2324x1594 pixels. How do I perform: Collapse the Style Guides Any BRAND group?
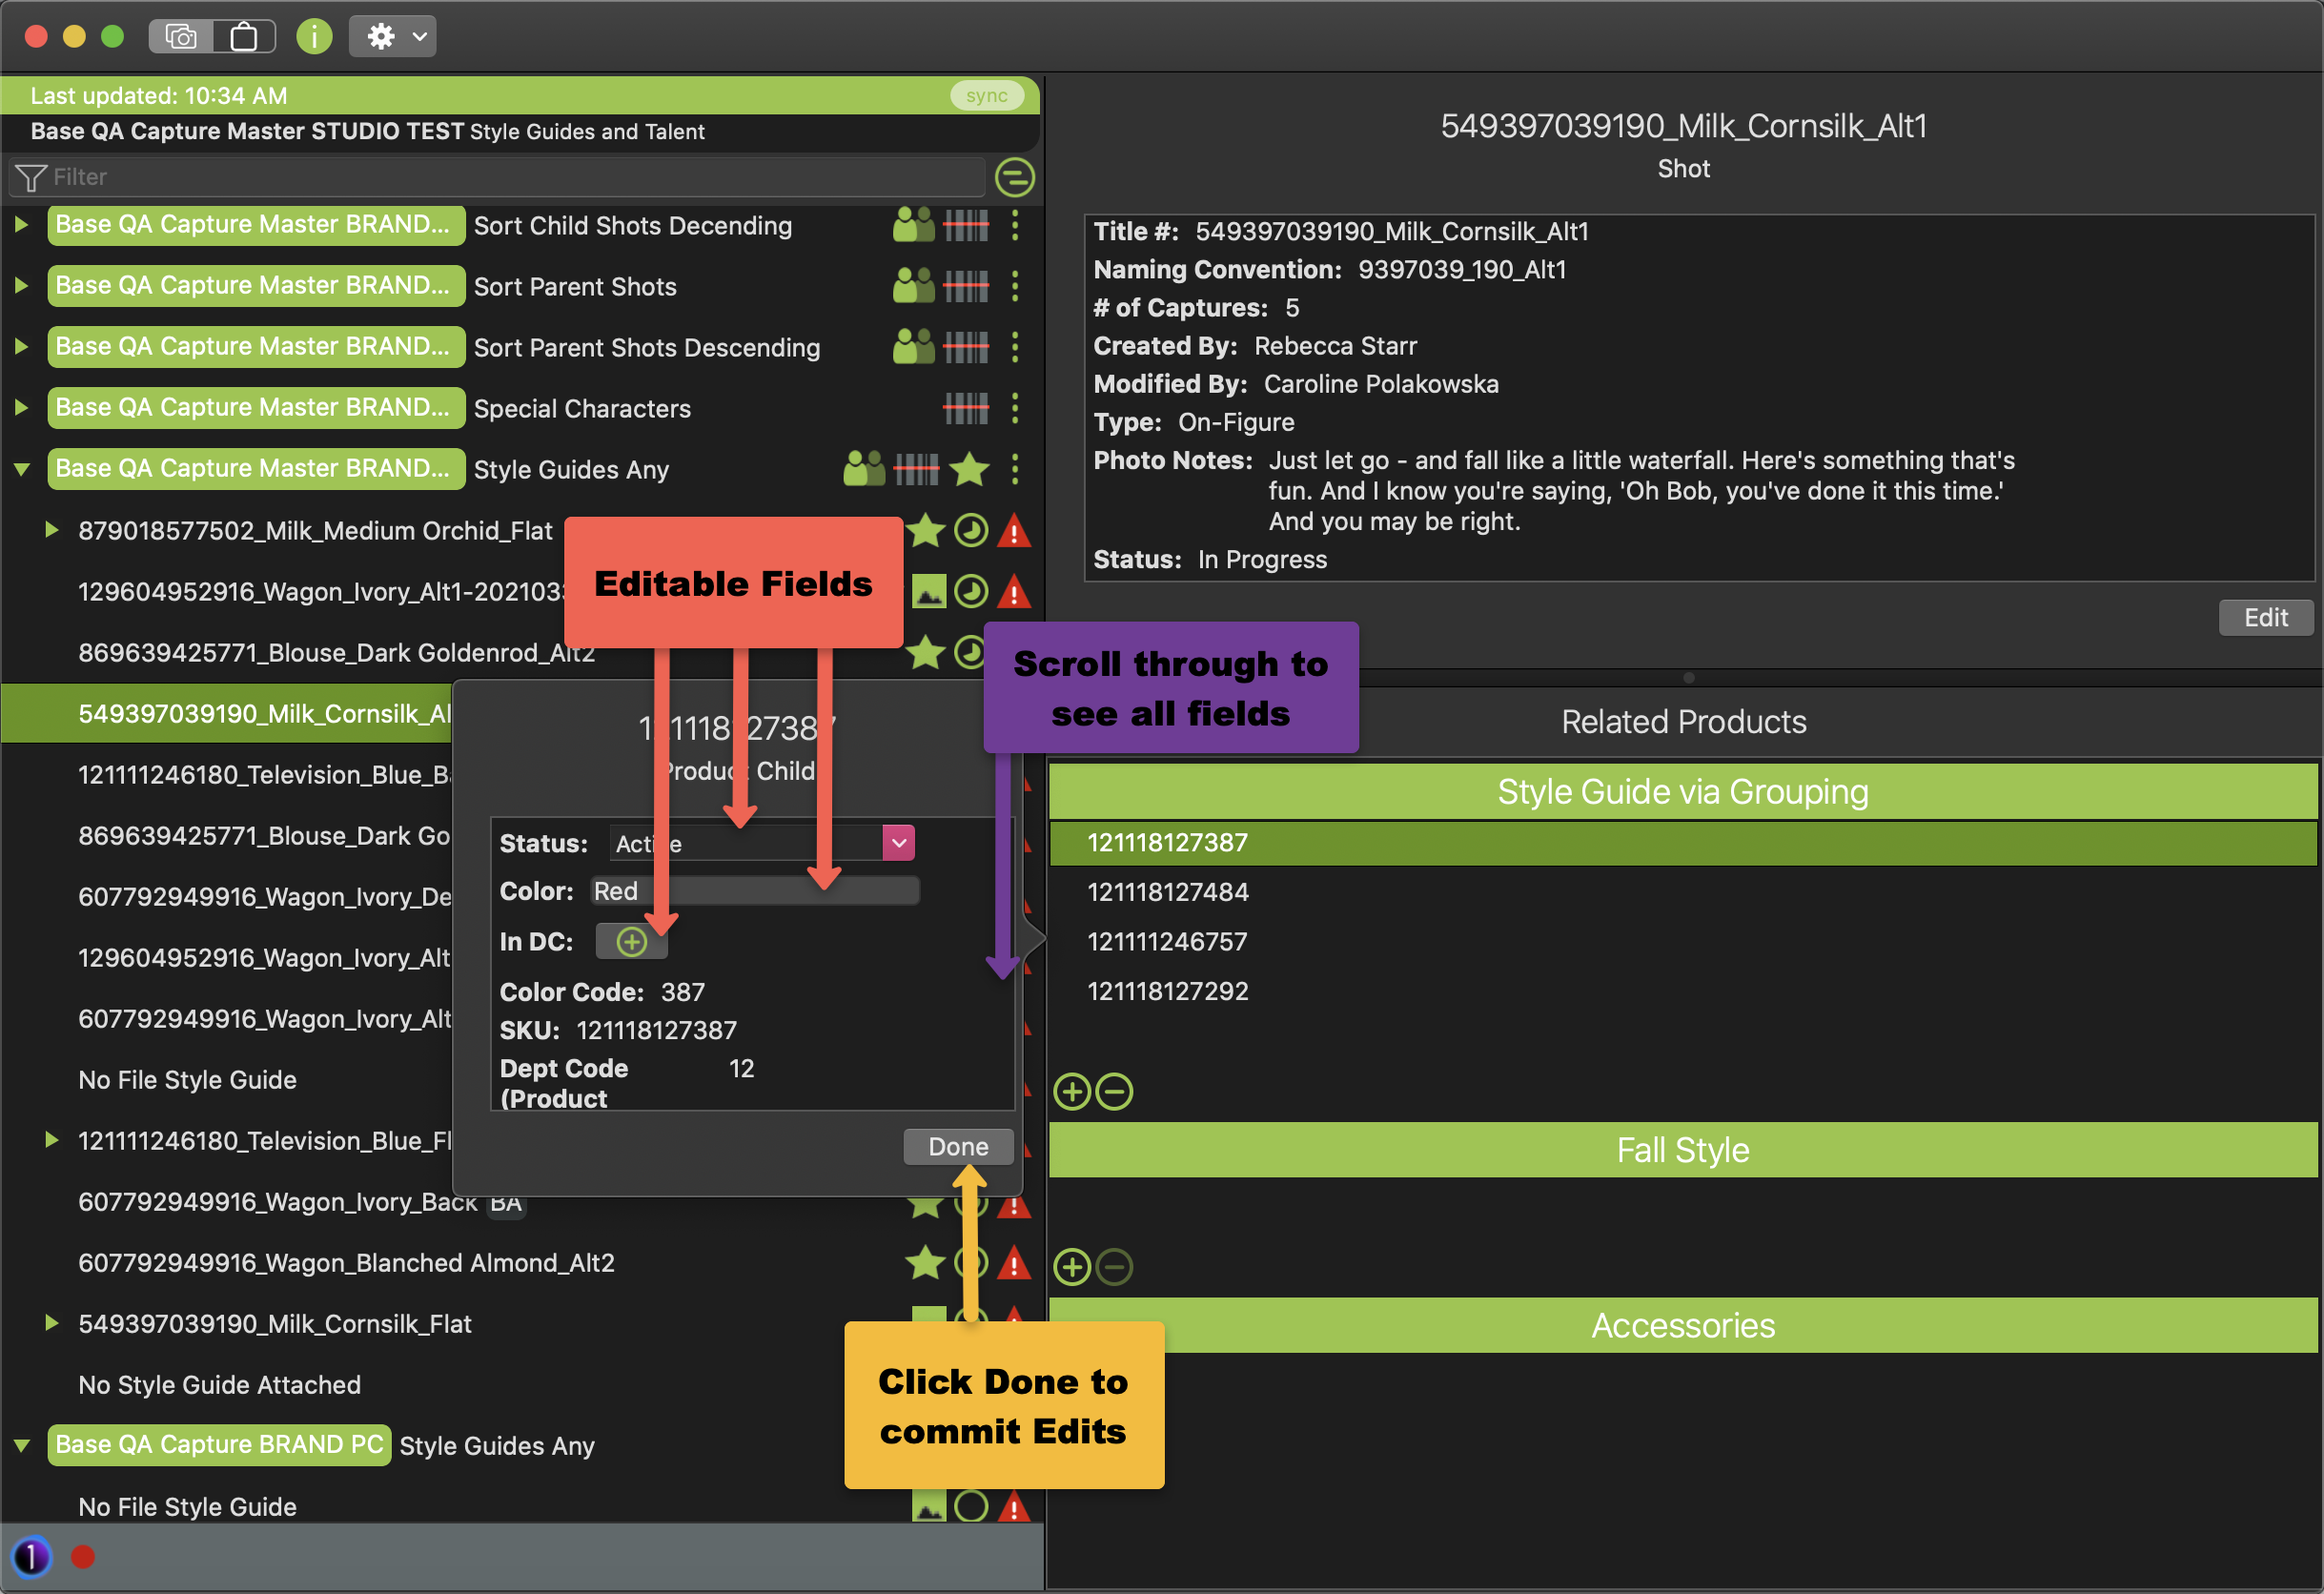(22, 469)
